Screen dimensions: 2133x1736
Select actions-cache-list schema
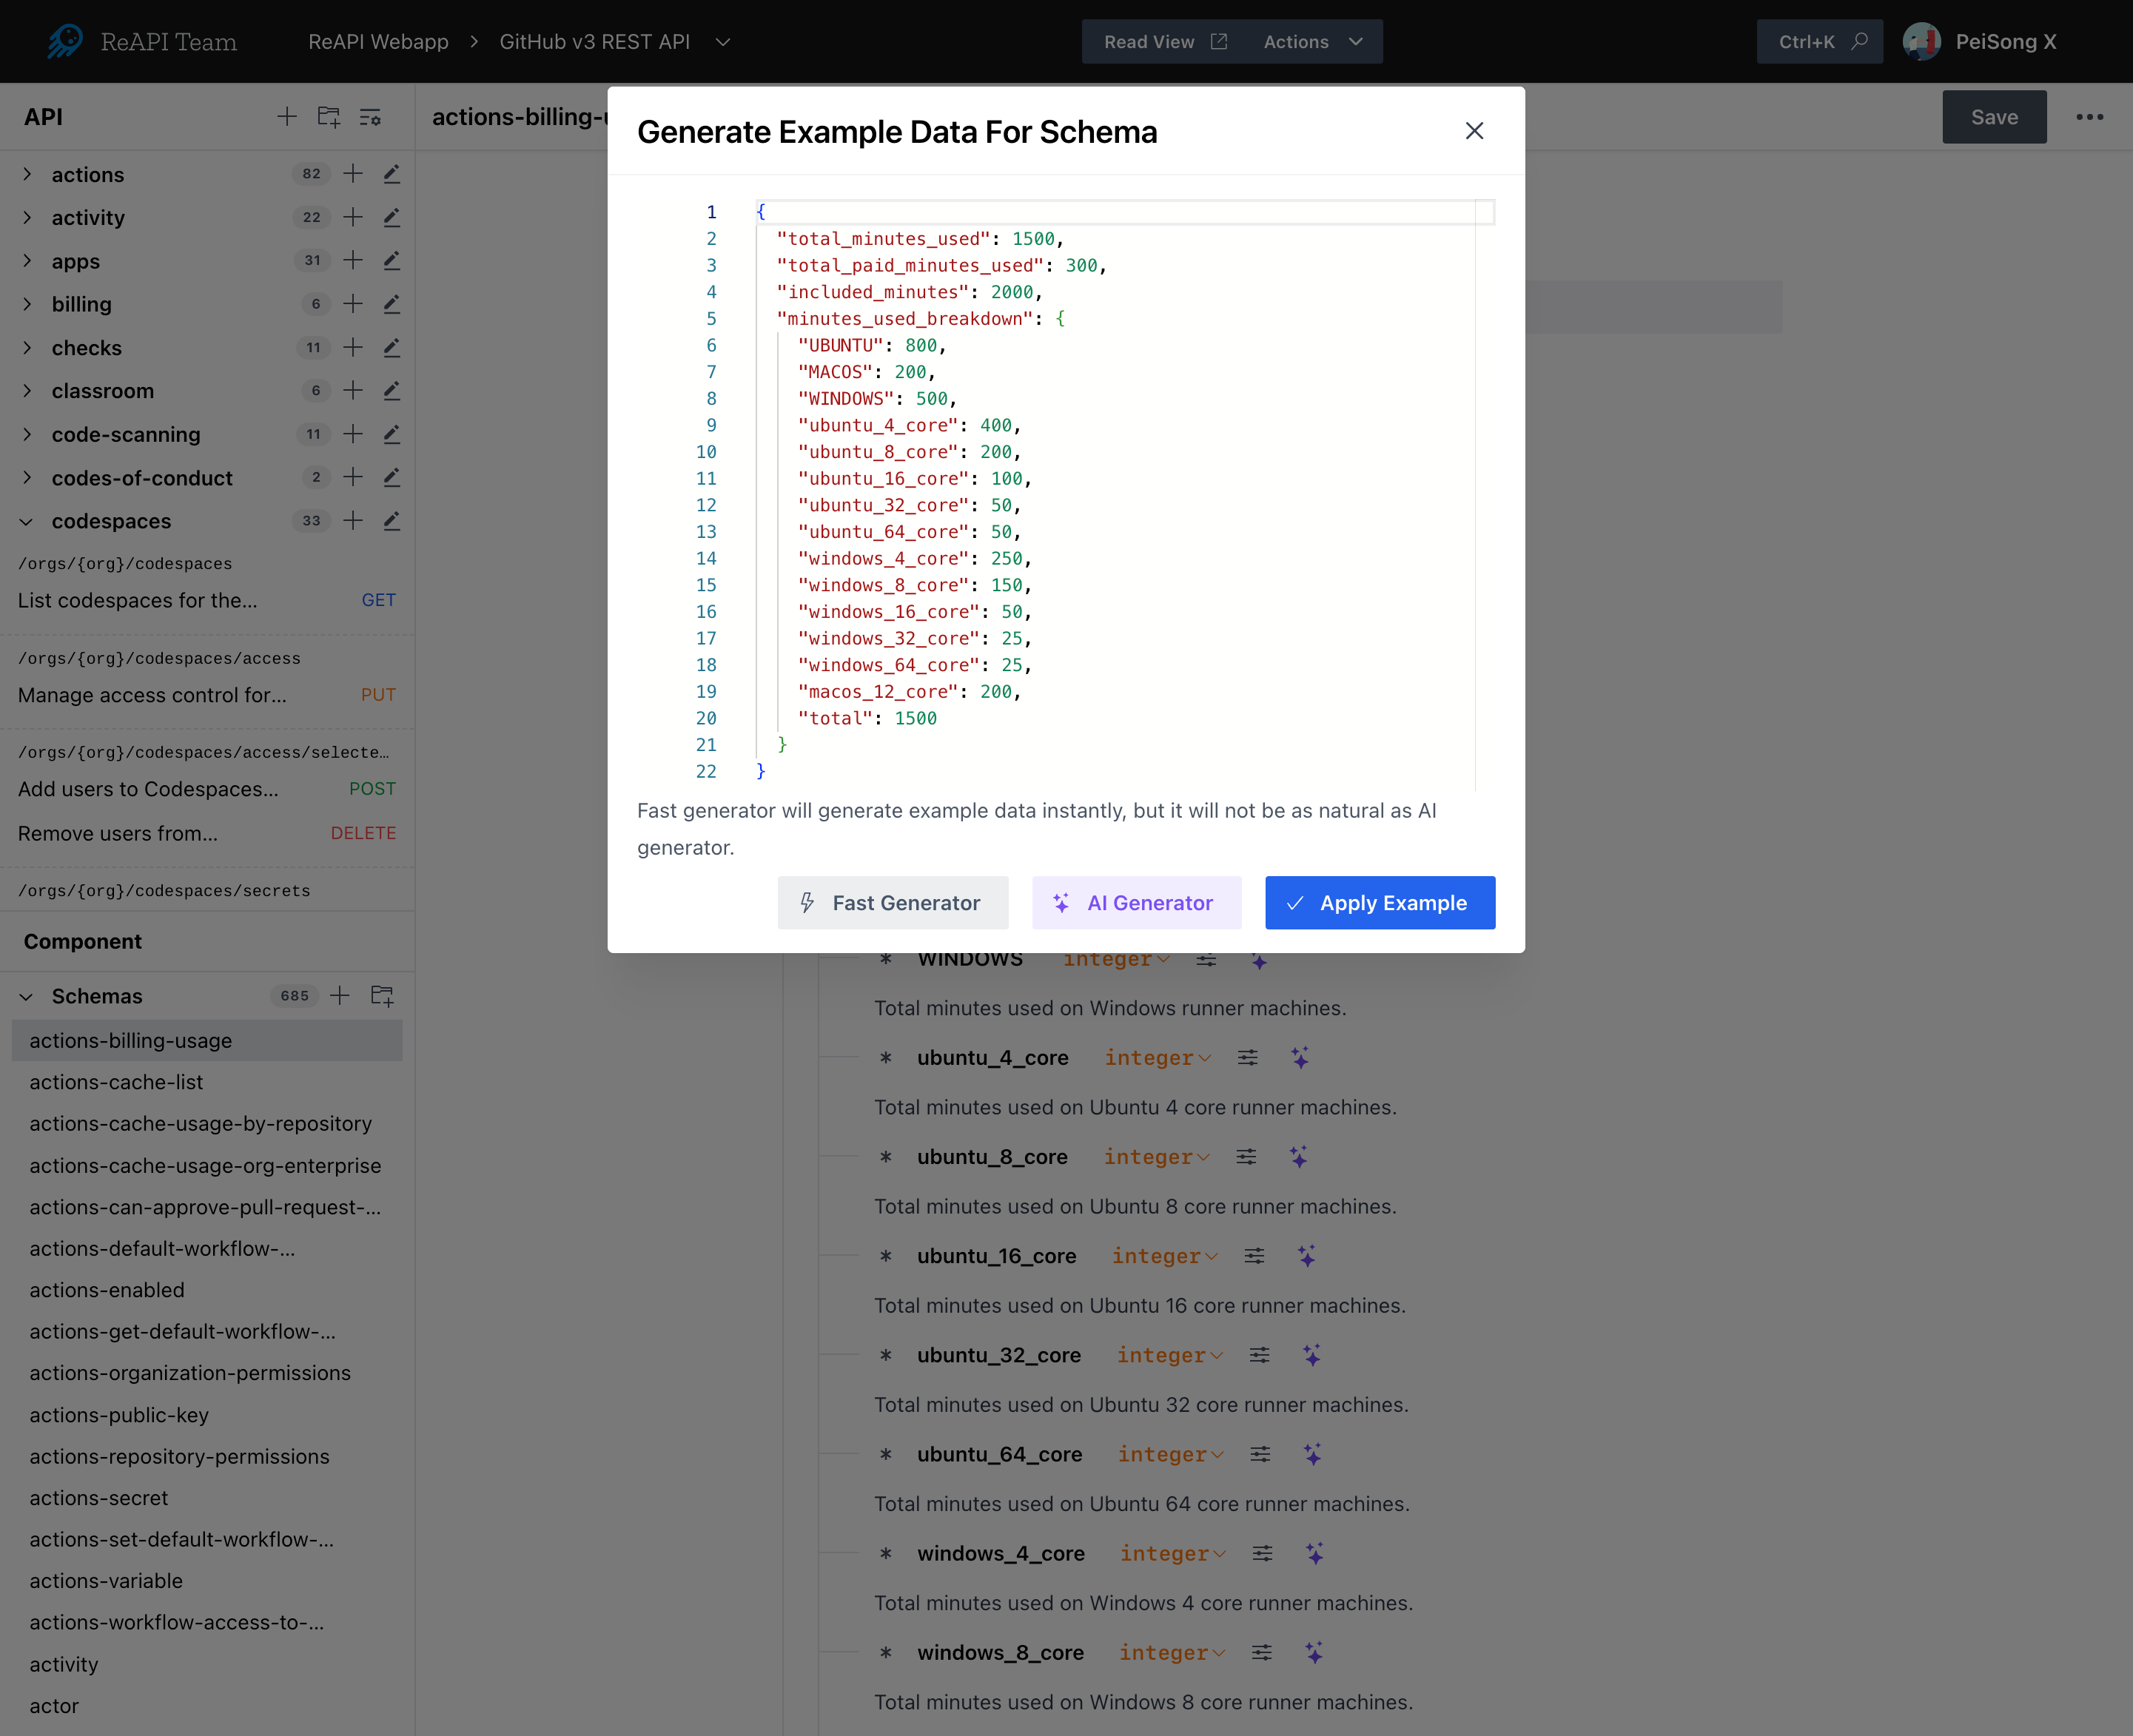116,1082
